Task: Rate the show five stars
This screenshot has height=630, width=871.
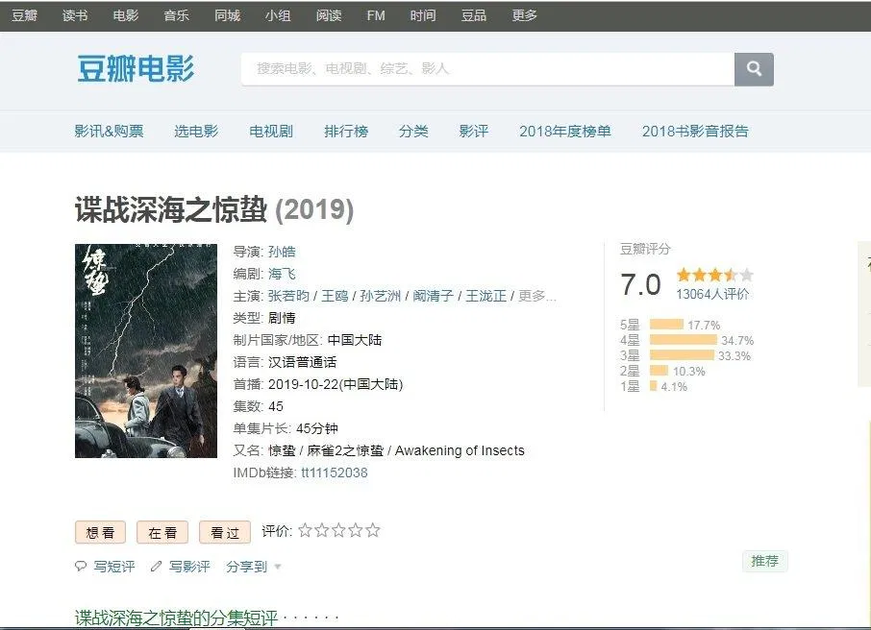Action: (373, 530)
